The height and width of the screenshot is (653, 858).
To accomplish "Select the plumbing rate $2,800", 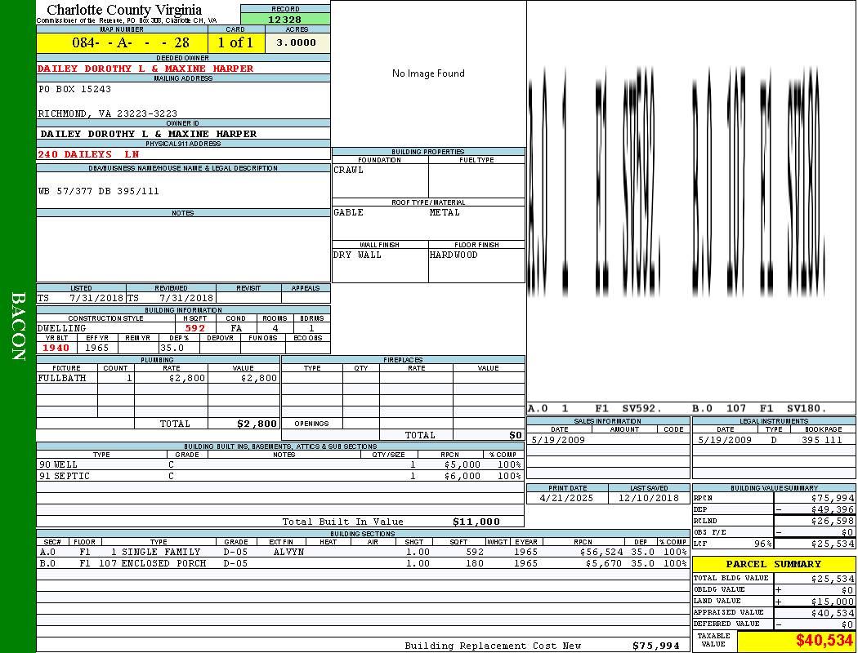I will pyautogui.click(x=187, y=378).
